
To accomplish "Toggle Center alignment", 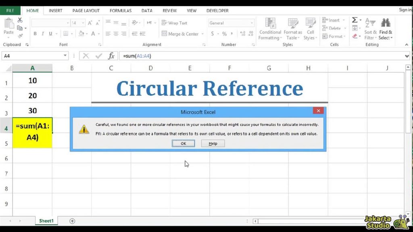I will (x=116, y=34).
